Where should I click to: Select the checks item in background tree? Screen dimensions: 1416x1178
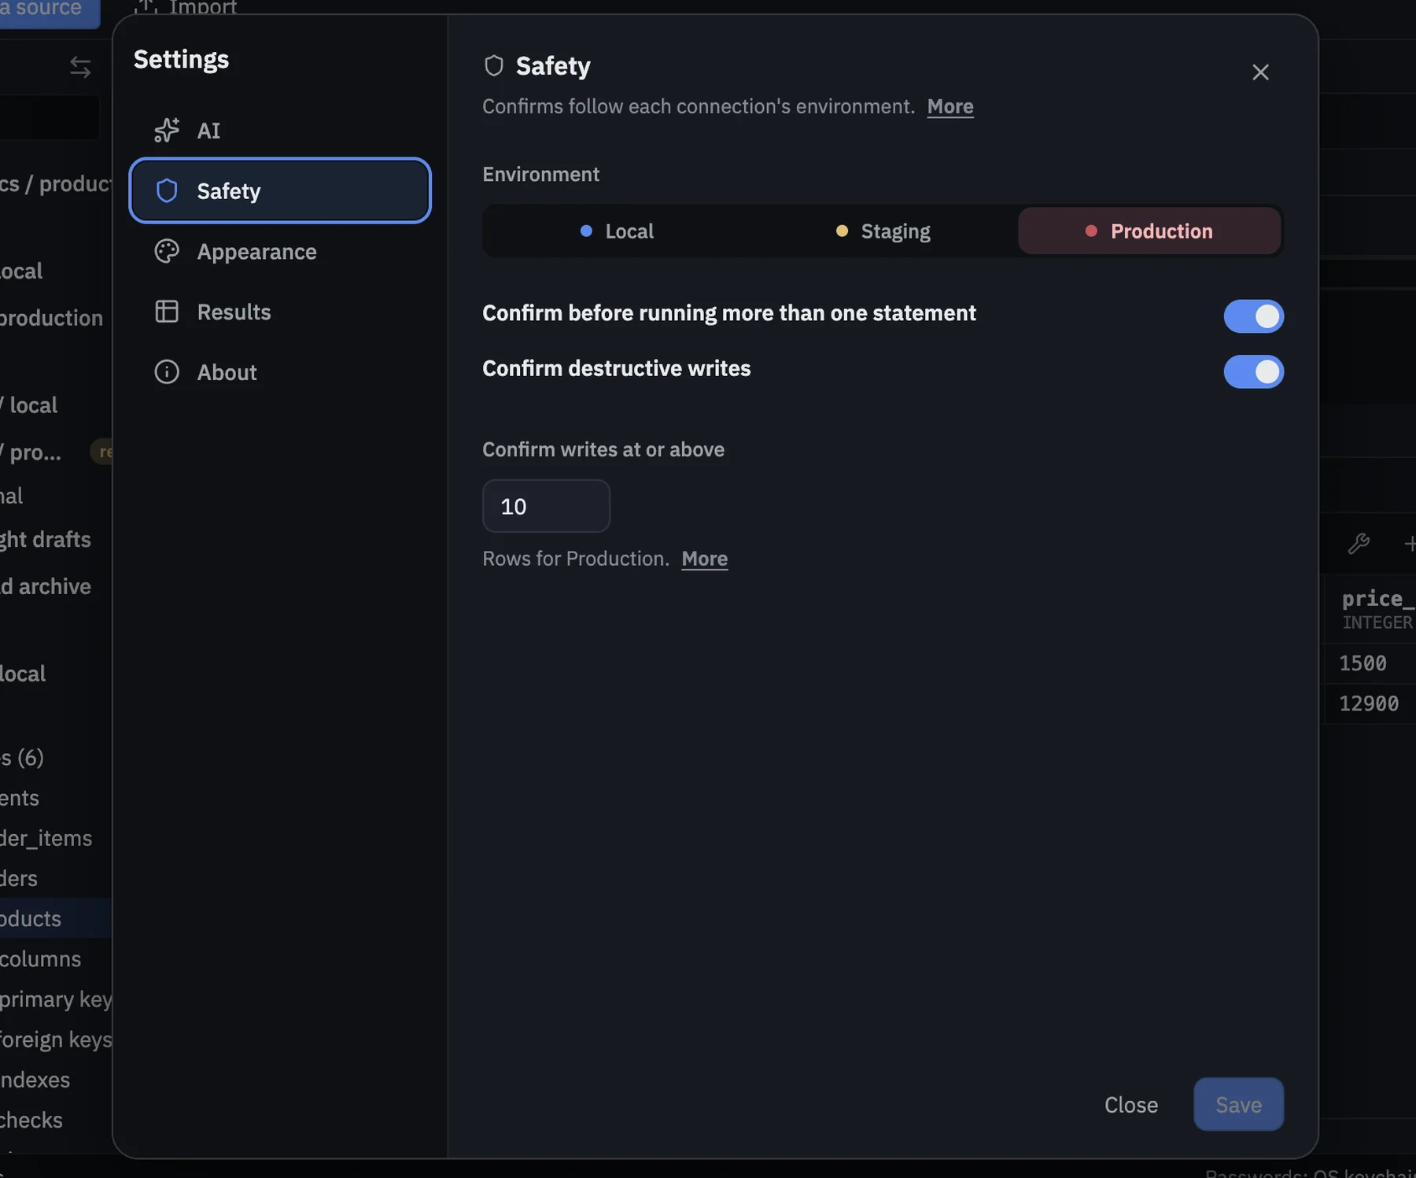coord(31,1121)
